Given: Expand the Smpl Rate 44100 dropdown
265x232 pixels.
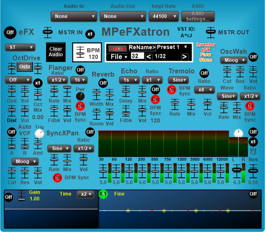Looking at the screenshot, I should [163, 16].
